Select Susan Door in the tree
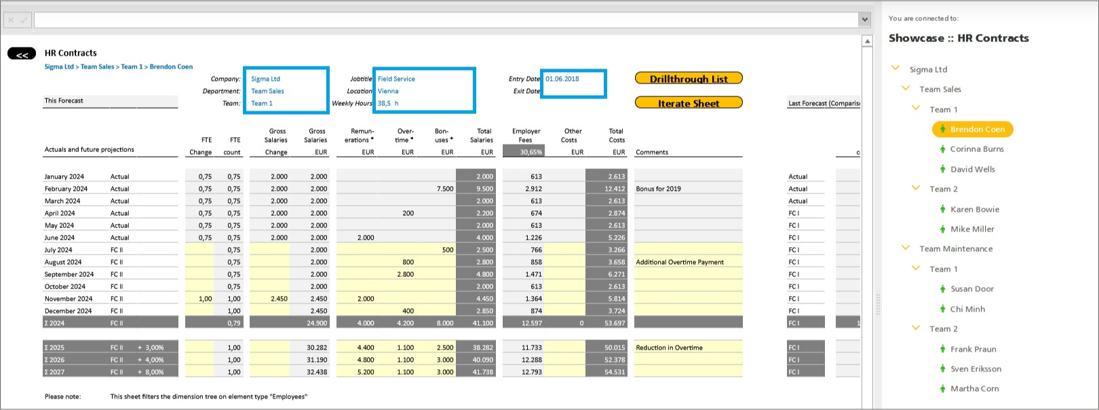 click(972, 288)
